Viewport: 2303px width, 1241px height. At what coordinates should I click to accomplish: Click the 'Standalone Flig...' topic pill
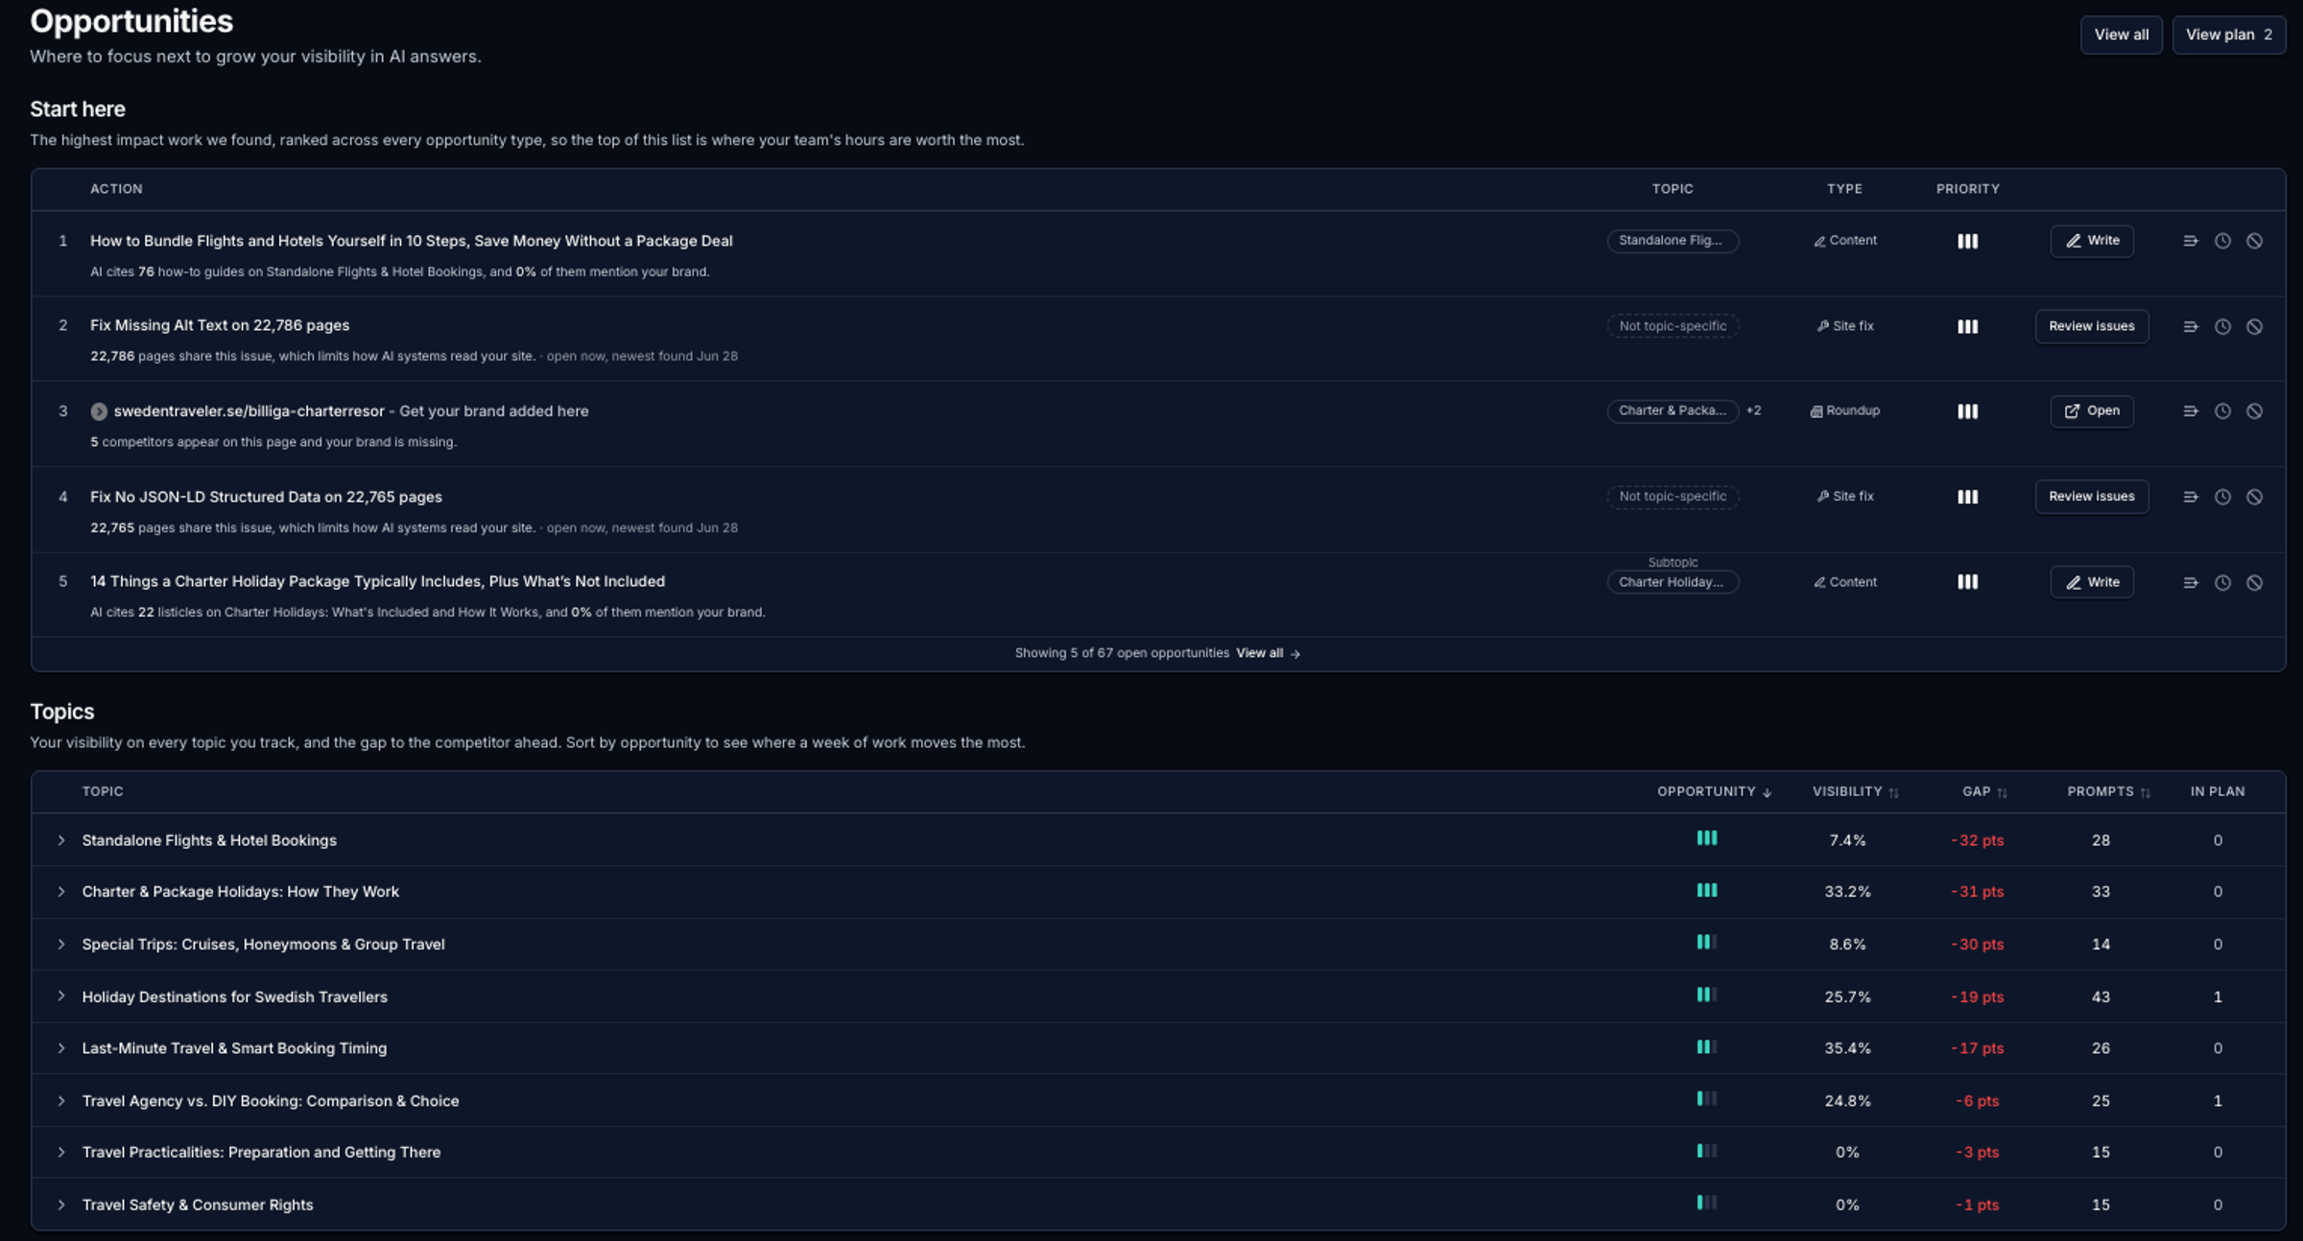(x=1672, y=241)
